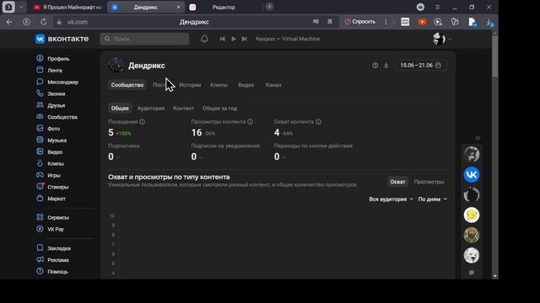
Task: Focus the VK Поиск search field
Action: pos(144,39)
